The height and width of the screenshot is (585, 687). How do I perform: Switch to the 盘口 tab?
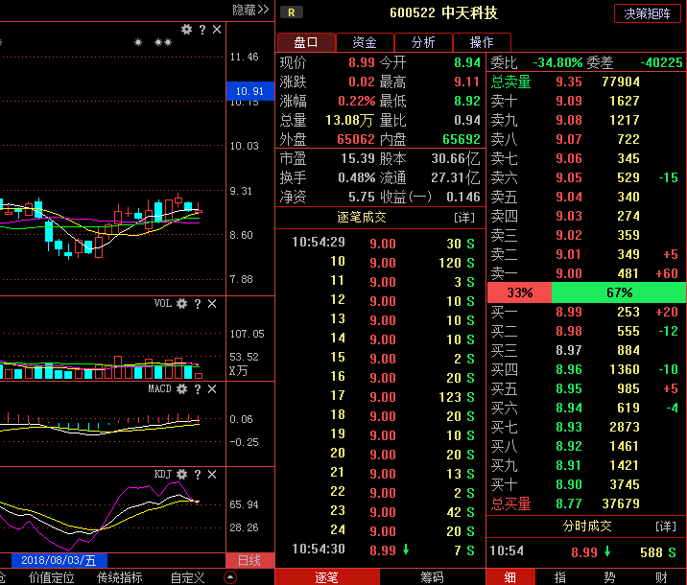pyautogui.click(x=306, y=42)
